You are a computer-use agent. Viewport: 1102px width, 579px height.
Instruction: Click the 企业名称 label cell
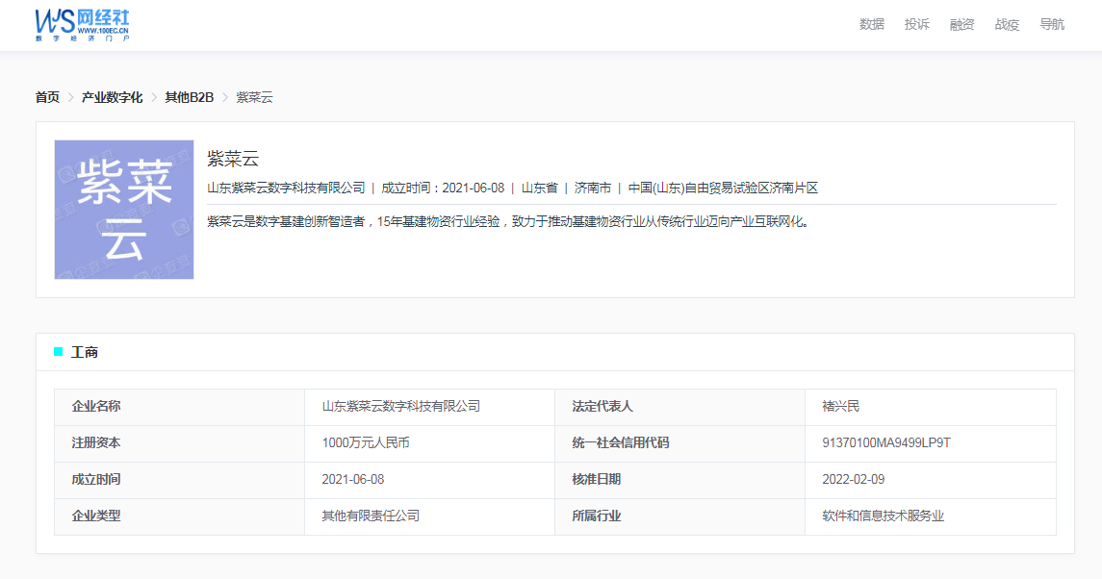coord(179,407)
